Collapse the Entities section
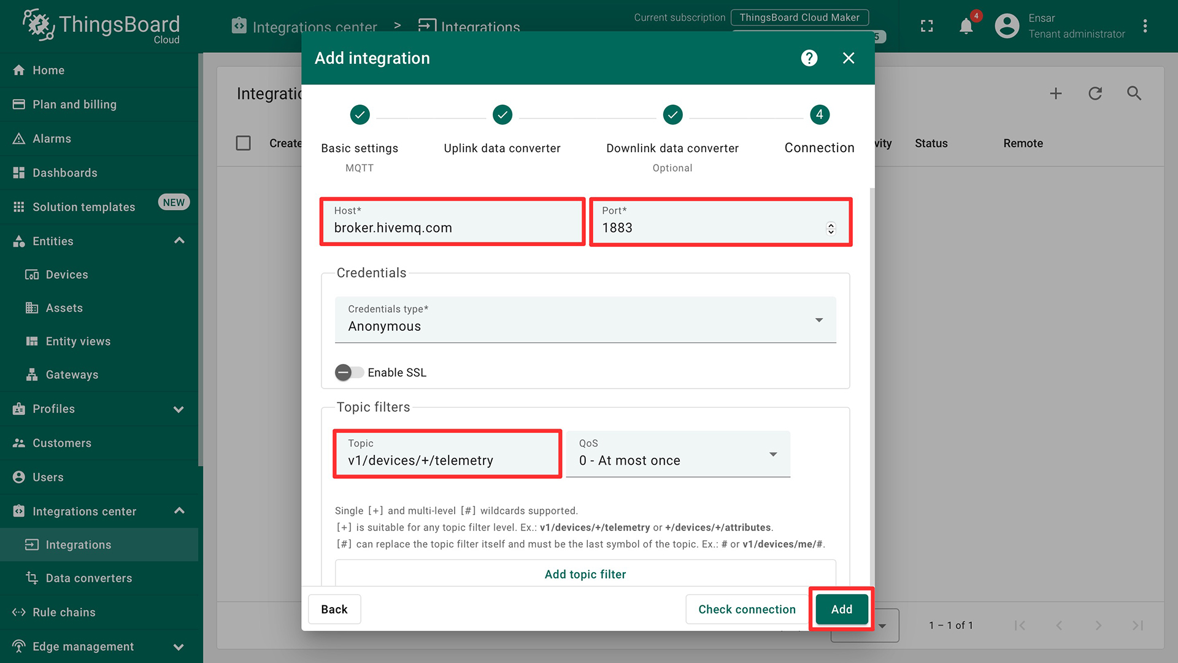1178x663 pixels. click(179, 241)
